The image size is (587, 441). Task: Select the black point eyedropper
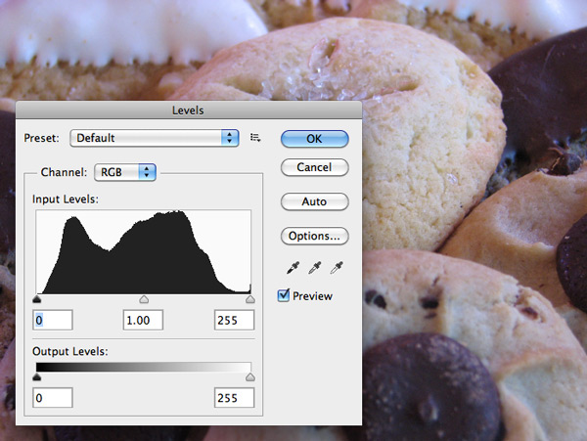291,267
